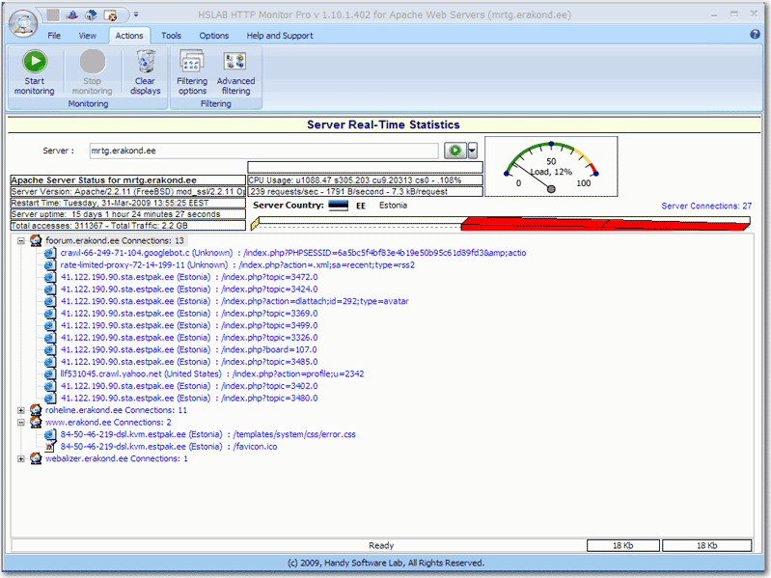
Task: Click the empty progress bar above CPU Usage
Action: pyautogui.click(x=365, y=167)
